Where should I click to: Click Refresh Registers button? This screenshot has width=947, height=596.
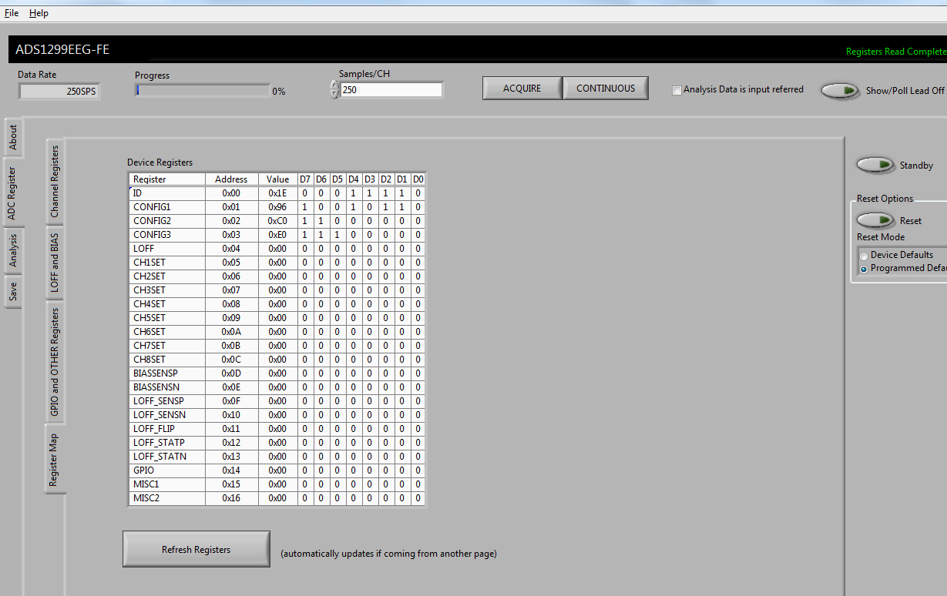pos(196,549)
